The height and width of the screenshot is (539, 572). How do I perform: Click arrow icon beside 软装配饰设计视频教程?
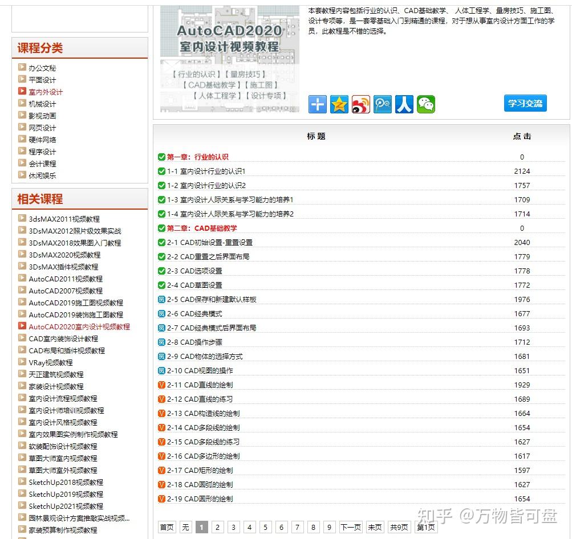click(22, 446)
